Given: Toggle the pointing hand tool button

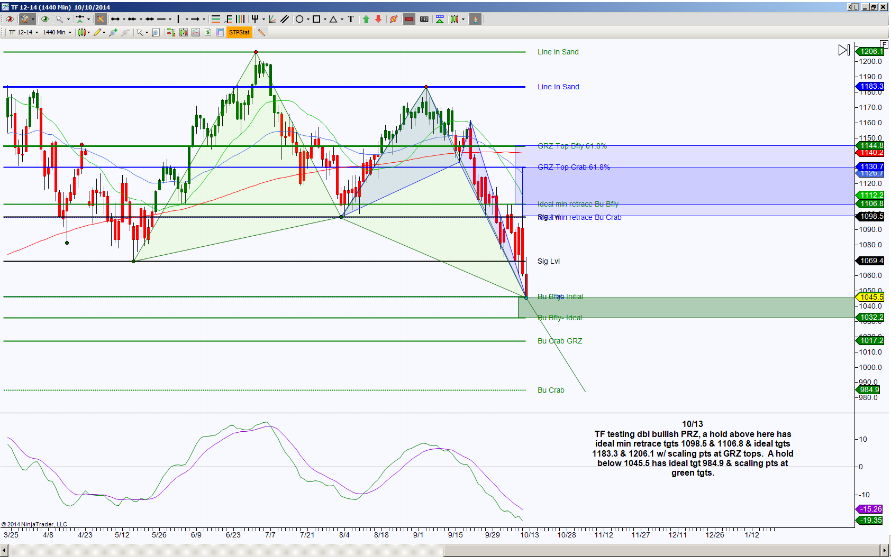Looking at the screenshot, I should coord(475,19).
